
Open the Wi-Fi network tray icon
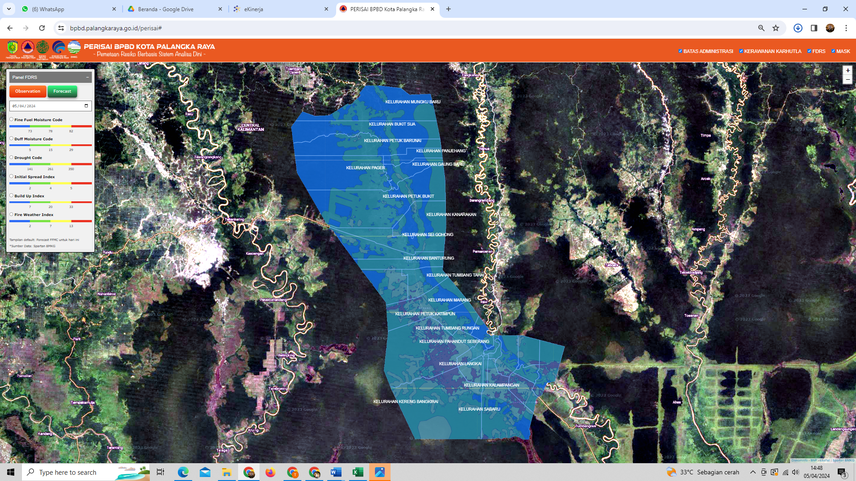click(x=785, y=472)
